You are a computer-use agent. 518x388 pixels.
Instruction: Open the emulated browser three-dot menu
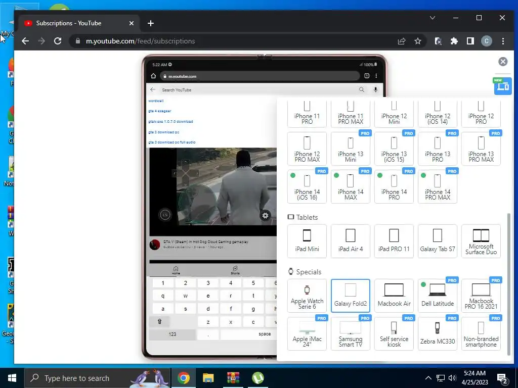tap(376, 76)
